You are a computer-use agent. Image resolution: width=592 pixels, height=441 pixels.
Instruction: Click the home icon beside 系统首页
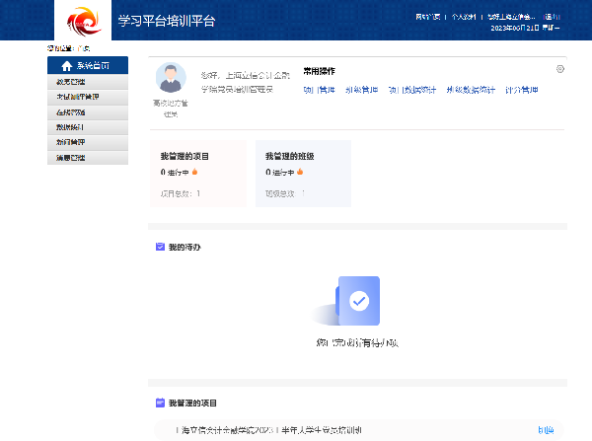[x=67, y=66]
